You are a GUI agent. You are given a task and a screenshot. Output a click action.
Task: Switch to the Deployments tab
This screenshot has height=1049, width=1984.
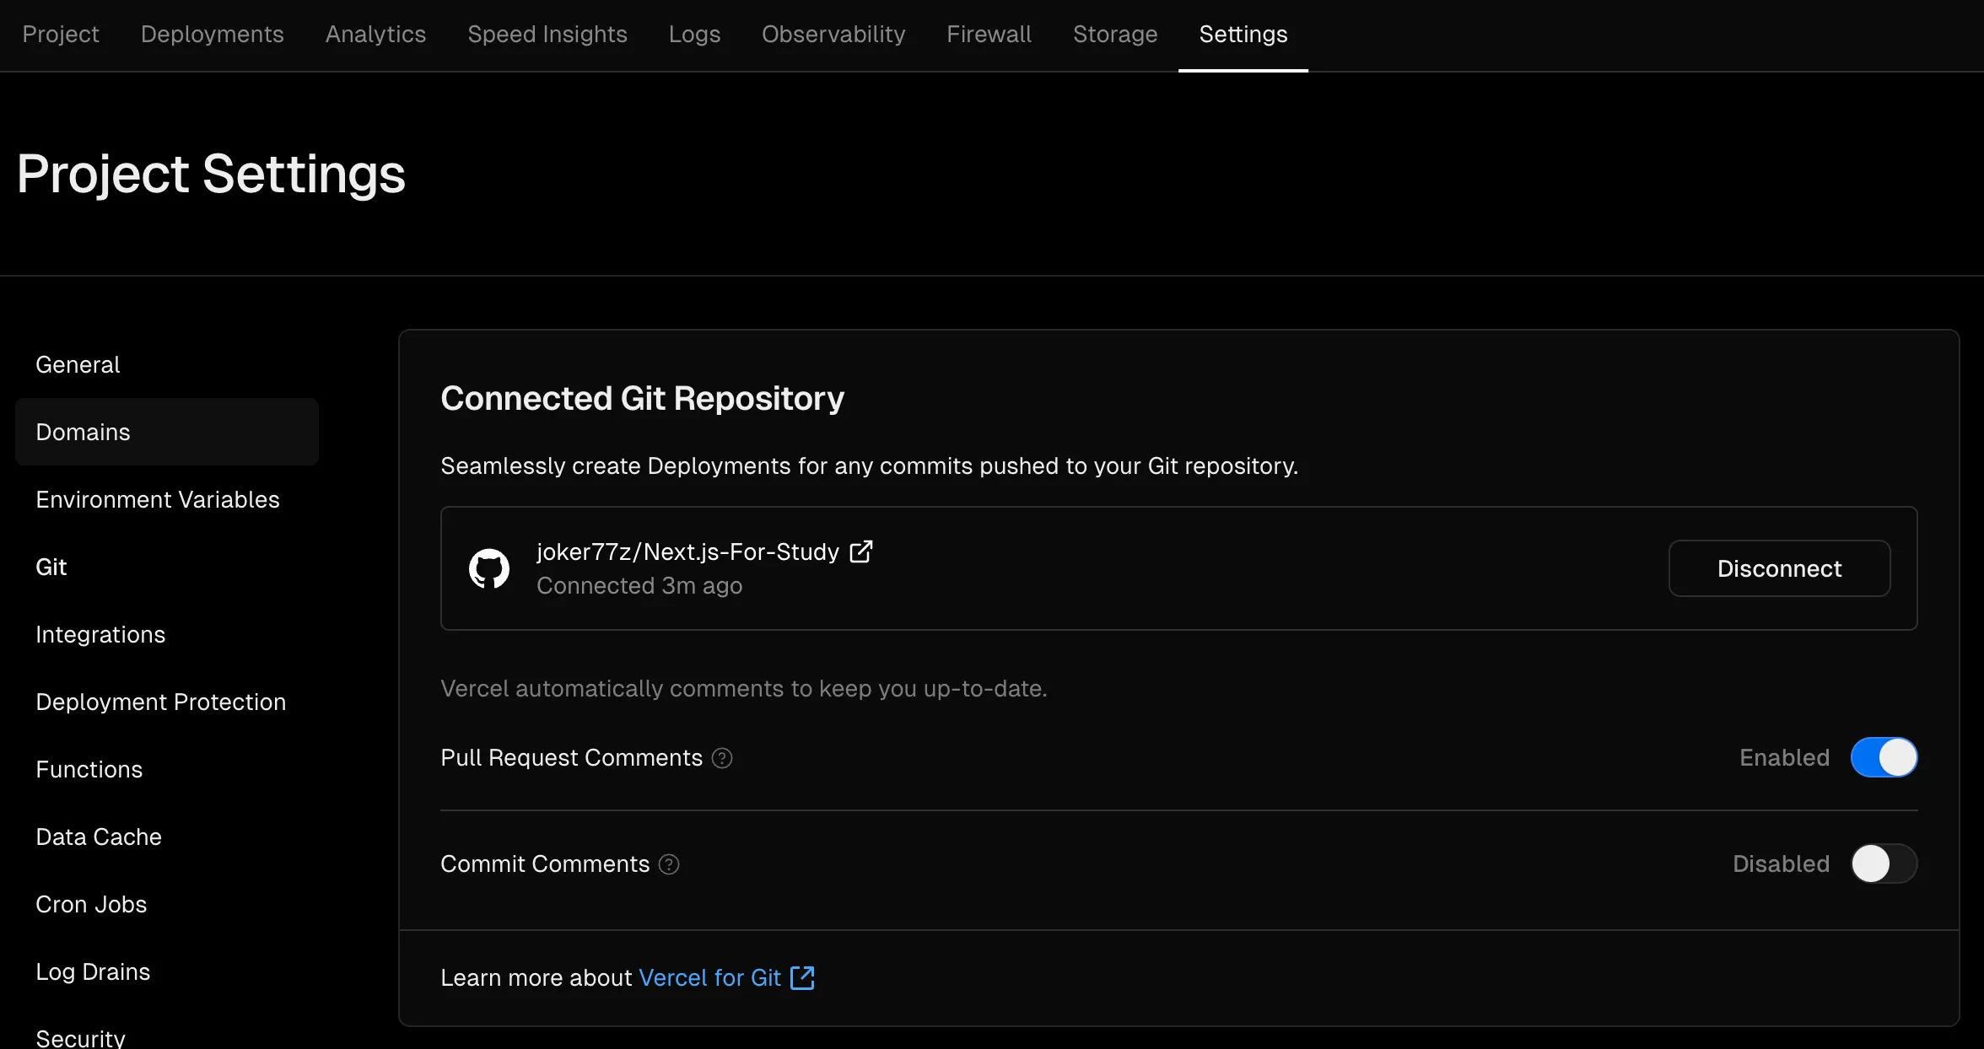[x=213, y=34]
